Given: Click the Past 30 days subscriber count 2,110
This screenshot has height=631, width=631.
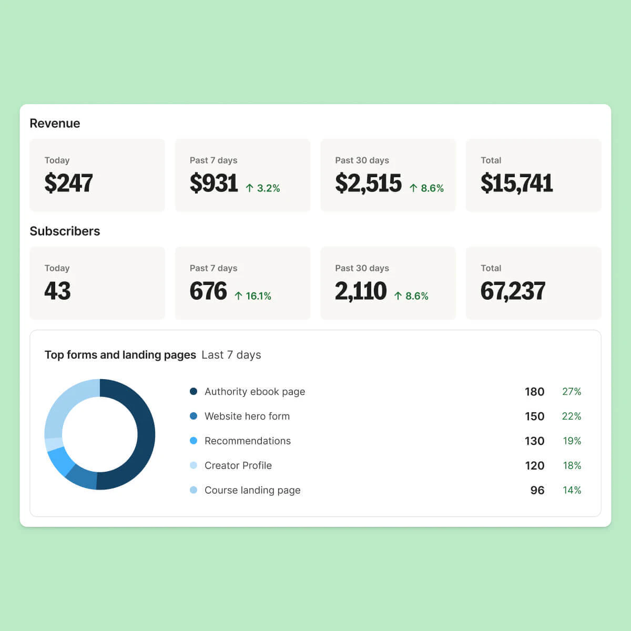Looking at the screenshot, I should 360,291.
